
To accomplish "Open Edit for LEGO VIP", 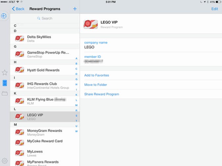I will click(214, 9).
